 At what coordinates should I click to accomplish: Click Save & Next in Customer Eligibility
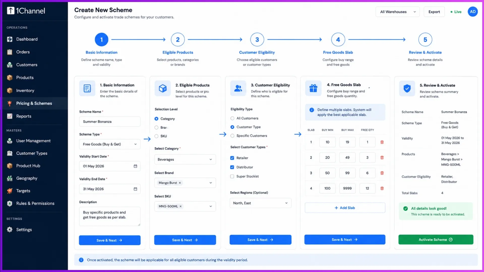(260, 240)
